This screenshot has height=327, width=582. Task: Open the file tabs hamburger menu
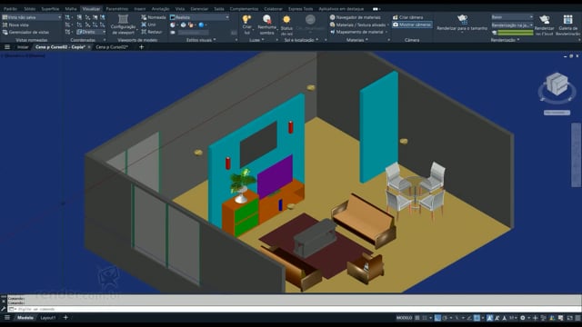(x=7, y=47)
